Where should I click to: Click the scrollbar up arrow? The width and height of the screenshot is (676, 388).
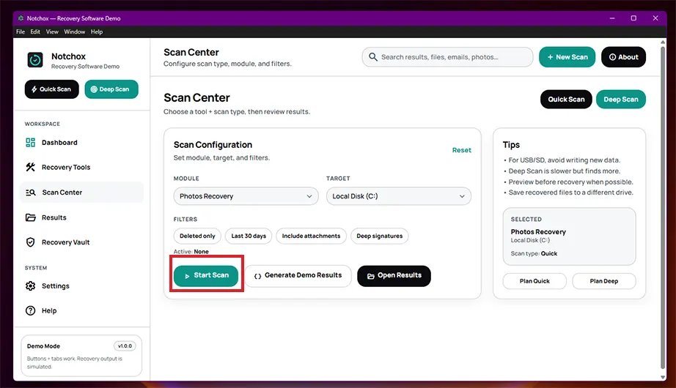[663, 42]
